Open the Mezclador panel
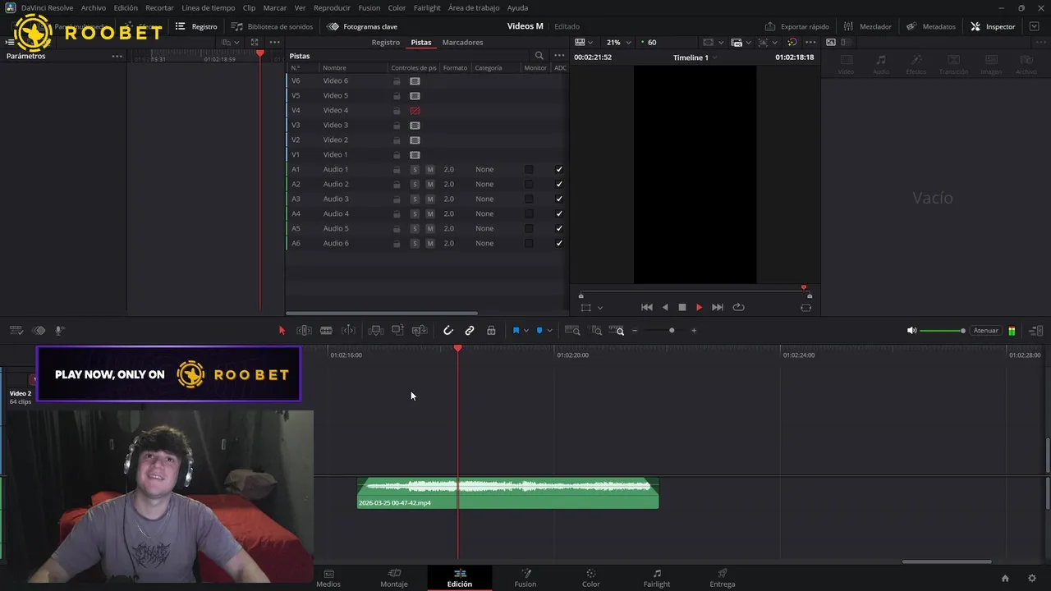The height and width of the screenshot is (591, 1051). (867, 26)
